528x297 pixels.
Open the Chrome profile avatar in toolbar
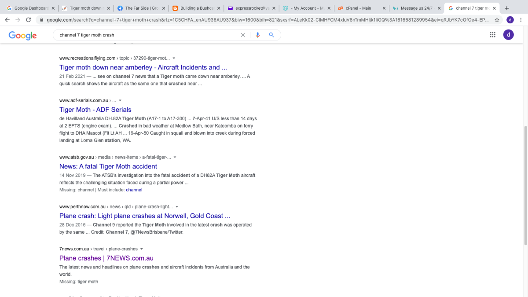click(x=510, y=20)
